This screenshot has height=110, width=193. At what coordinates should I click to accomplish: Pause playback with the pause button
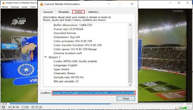pyautogui.click(x=4, y=107)
